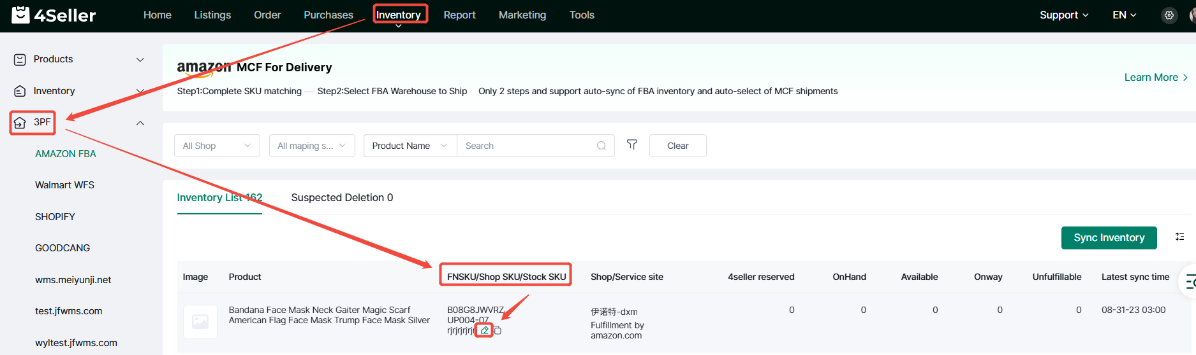Open the advanced filter funnel icon
1196x355 pixels.
tap(632, 144)
